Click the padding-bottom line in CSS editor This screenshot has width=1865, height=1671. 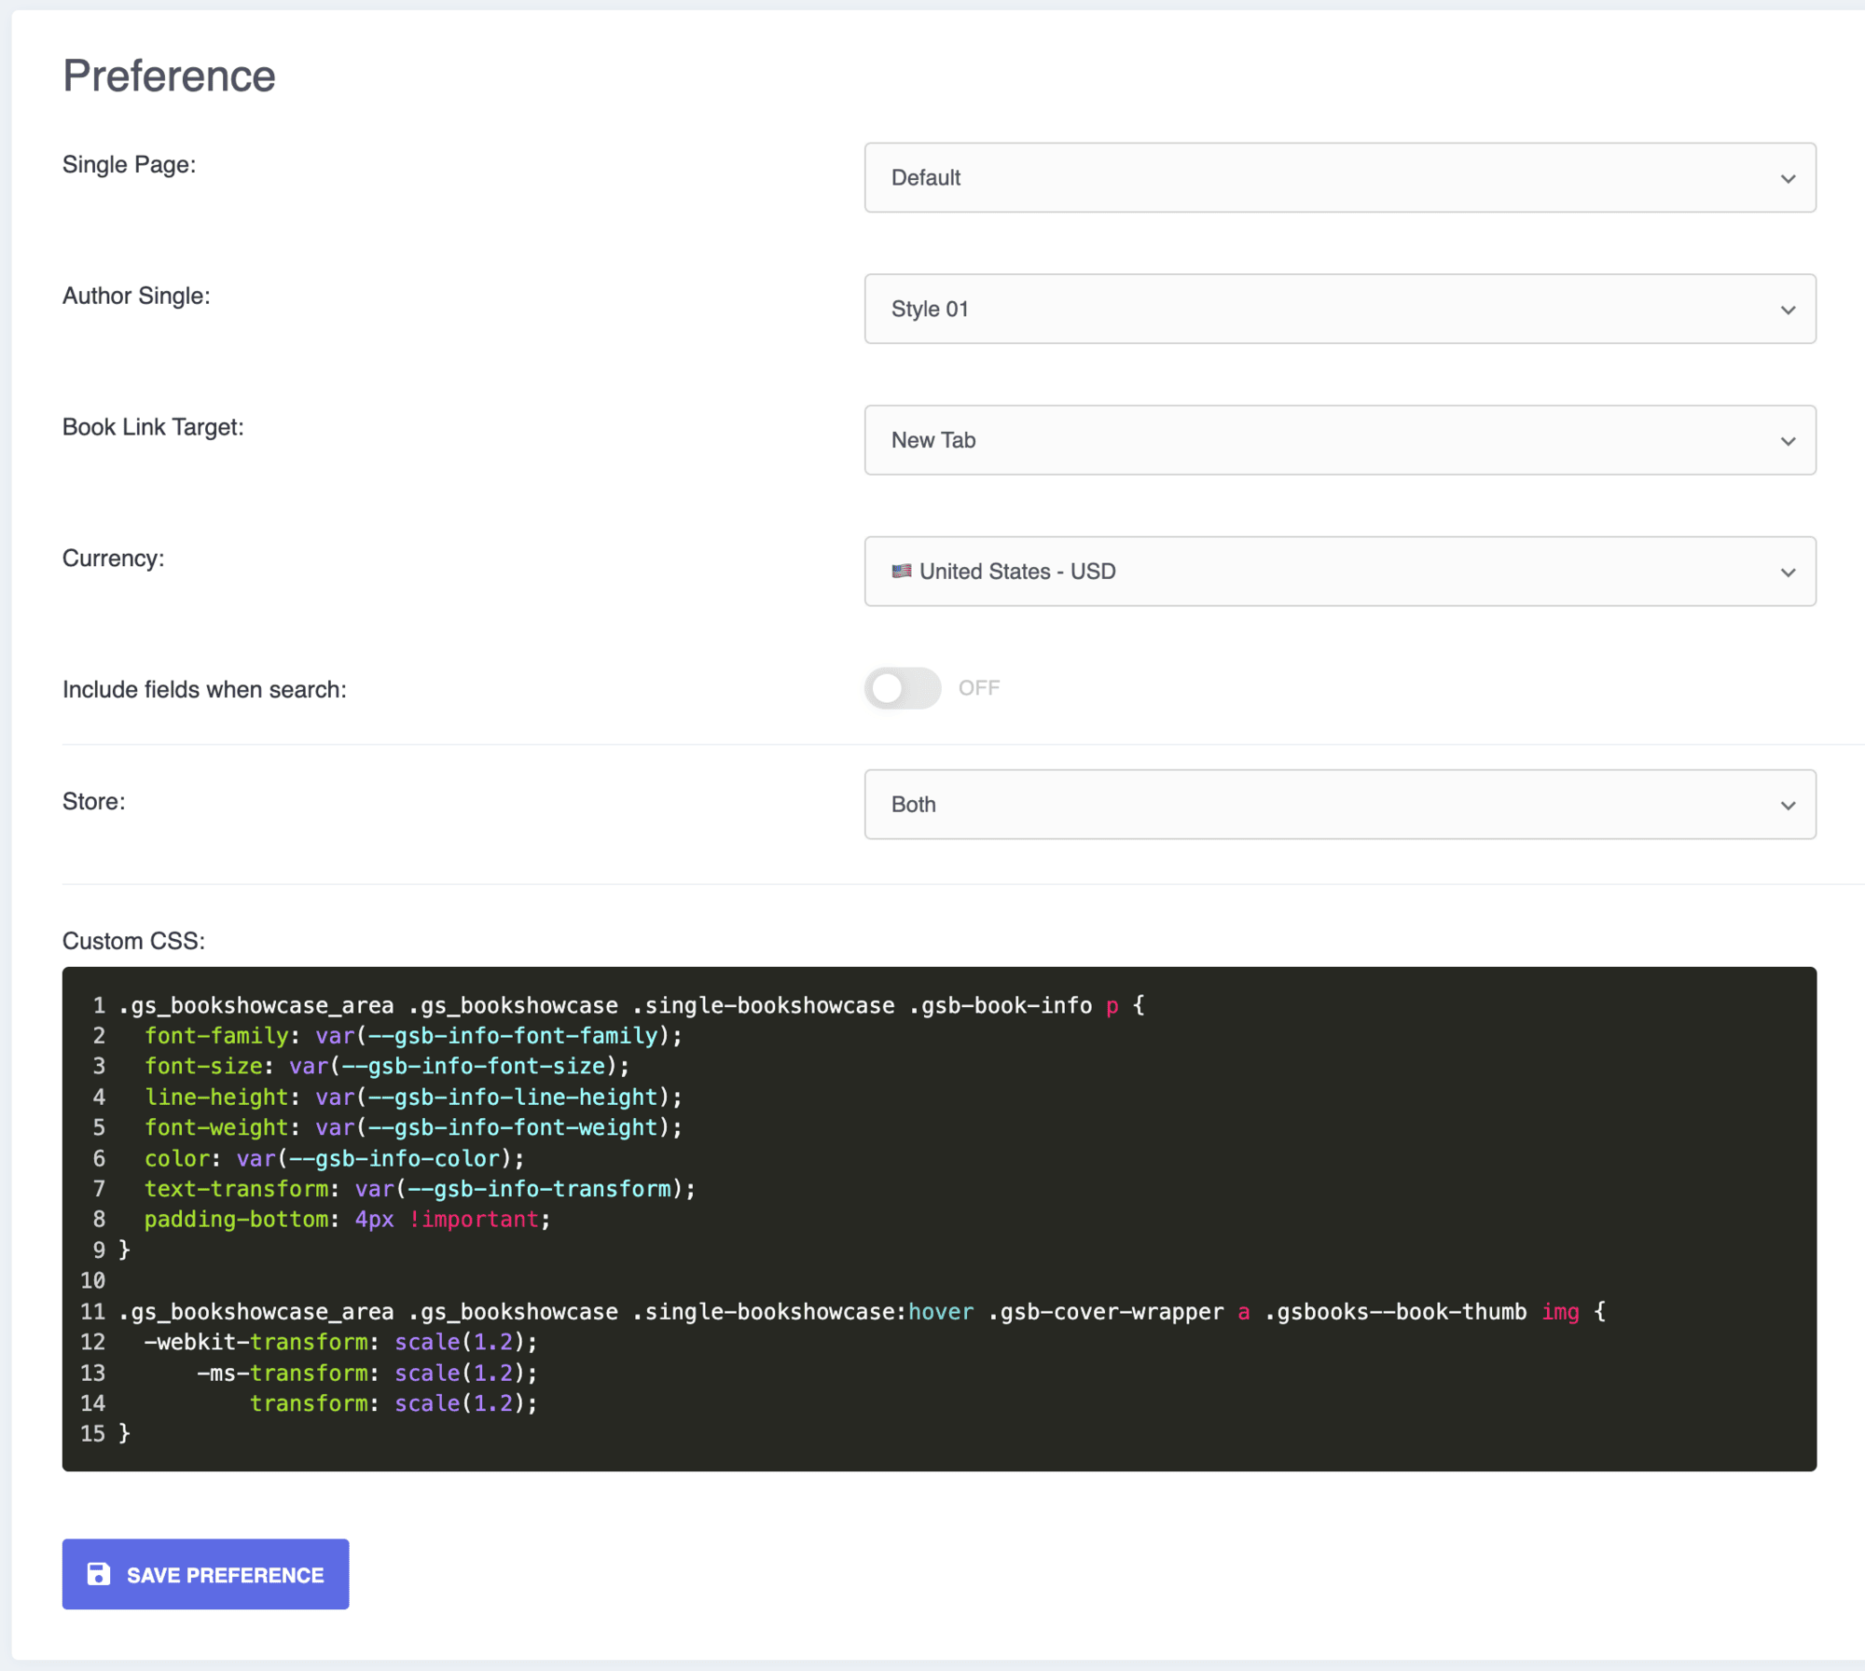click(x=345, y=1219)
